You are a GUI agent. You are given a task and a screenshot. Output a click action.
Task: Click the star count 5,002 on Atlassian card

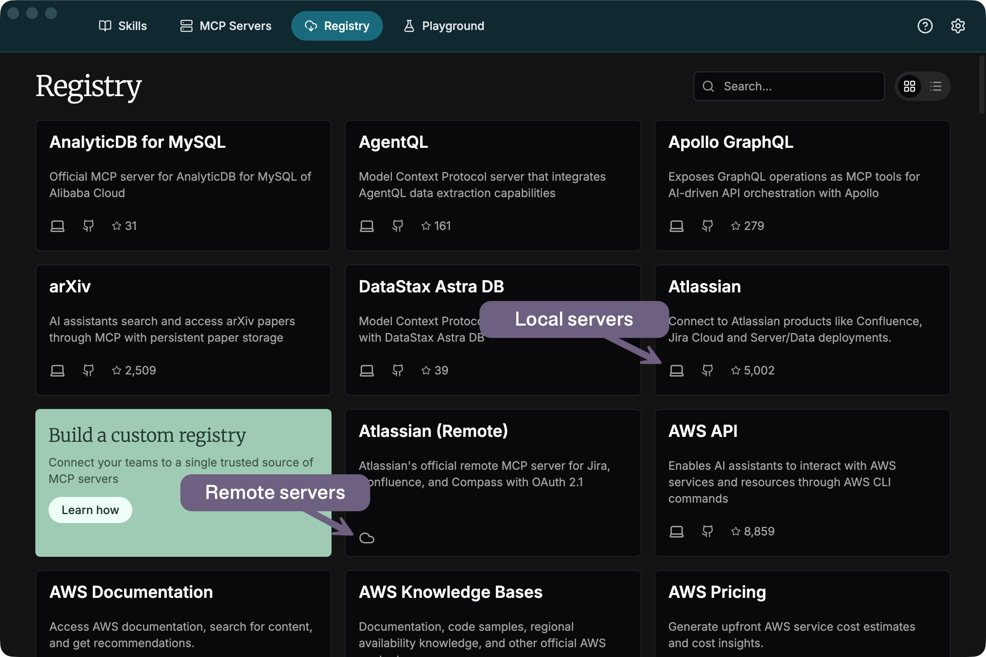click(x=759, y=371)
